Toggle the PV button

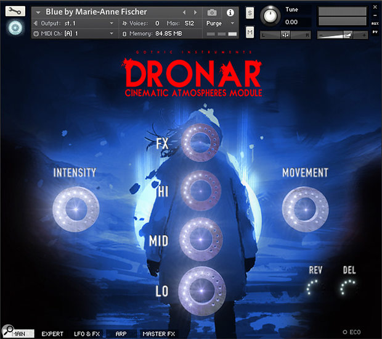pos(375,32)
